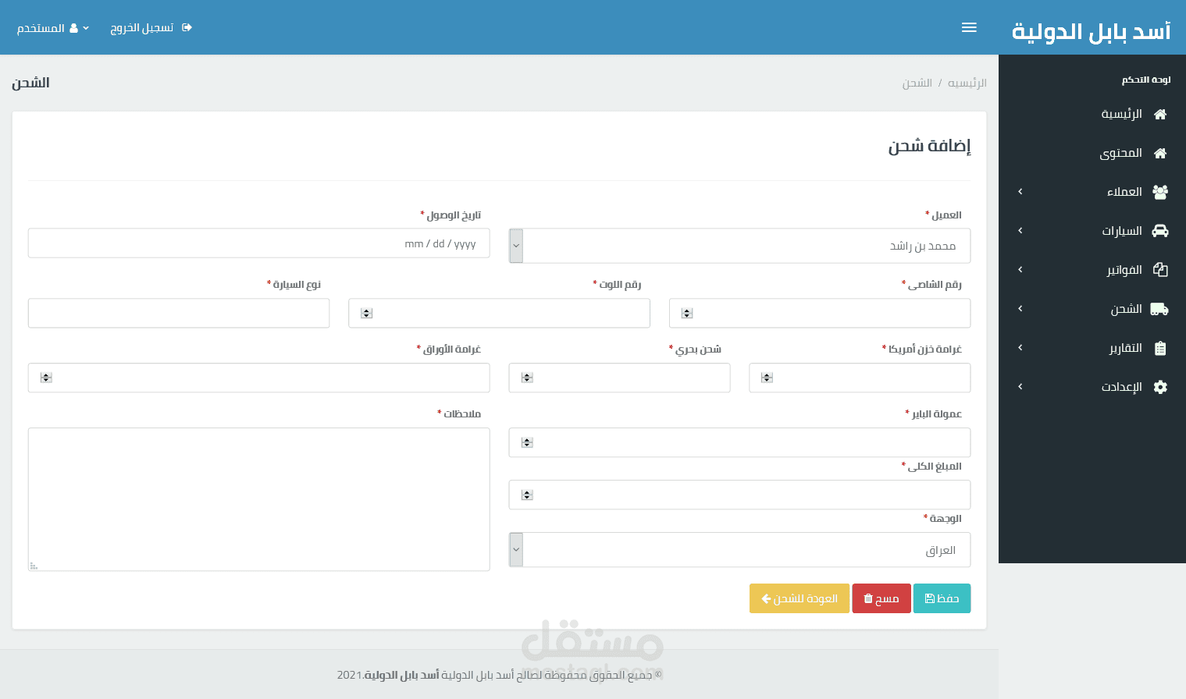
Task: Click the العودة للشحن back button
Action: tap(800, 598)
